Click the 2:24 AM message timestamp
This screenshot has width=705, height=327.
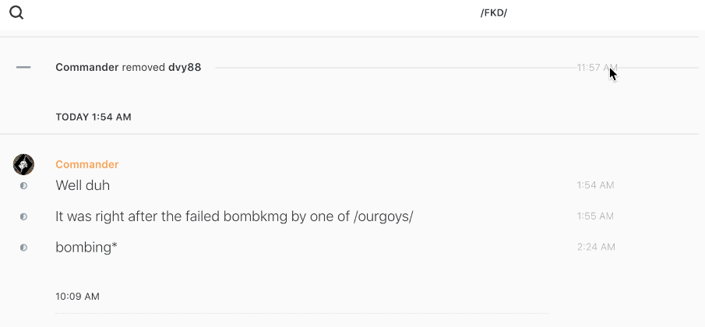pos(596,248)
